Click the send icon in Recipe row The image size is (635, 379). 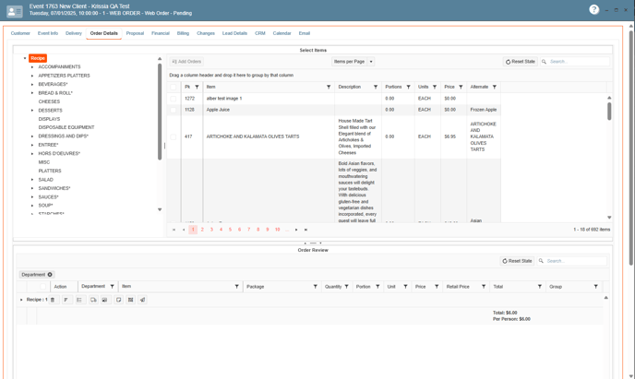[143, 300]
